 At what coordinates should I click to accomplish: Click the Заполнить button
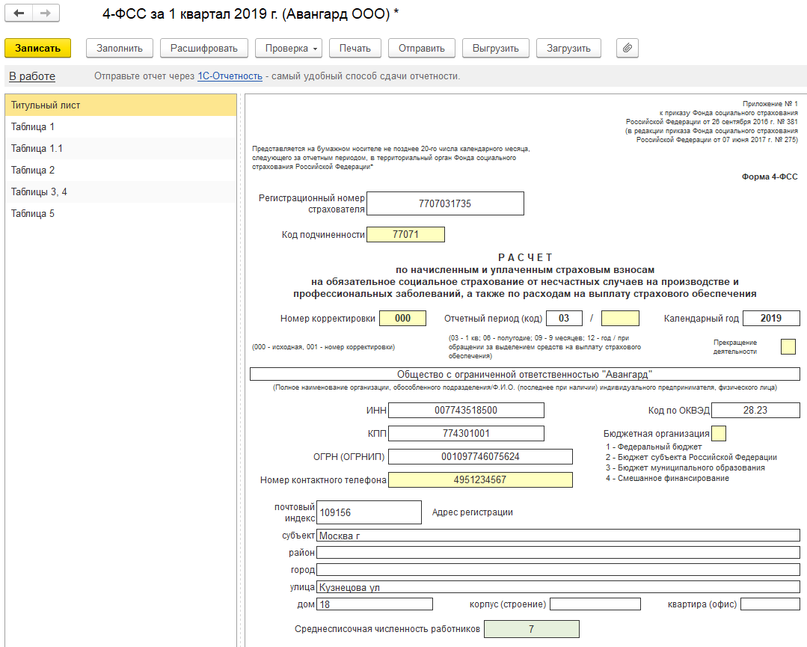pos(120,48)
